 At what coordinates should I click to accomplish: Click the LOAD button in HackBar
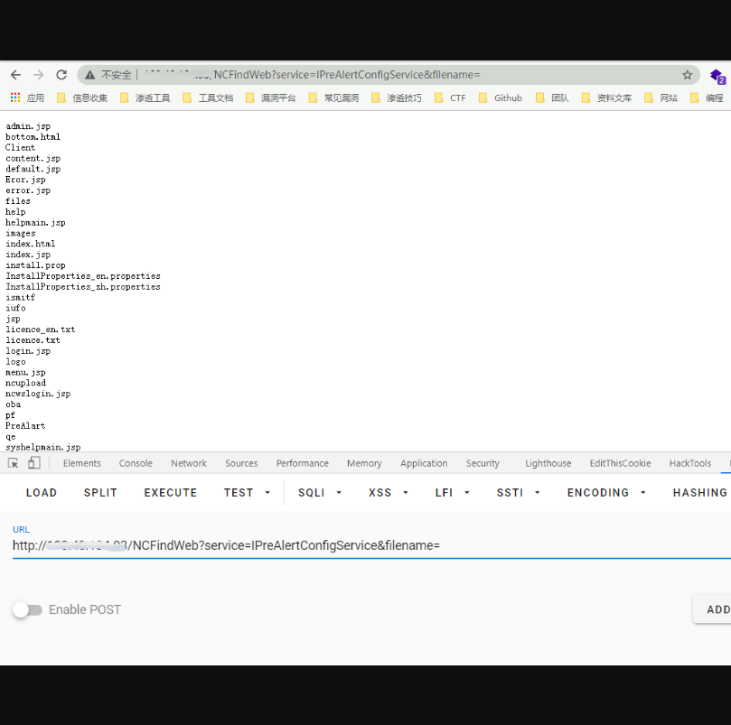coord(42,492)
